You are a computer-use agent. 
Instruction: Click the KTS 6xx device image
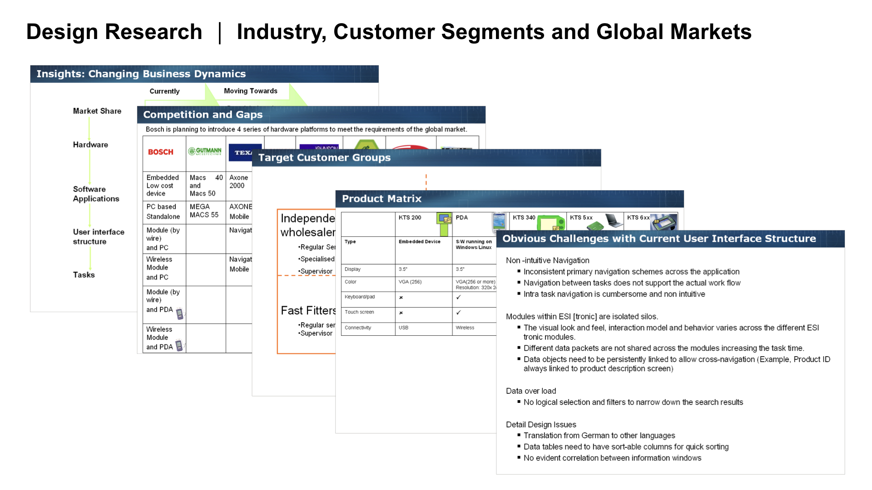pos(664,222)
